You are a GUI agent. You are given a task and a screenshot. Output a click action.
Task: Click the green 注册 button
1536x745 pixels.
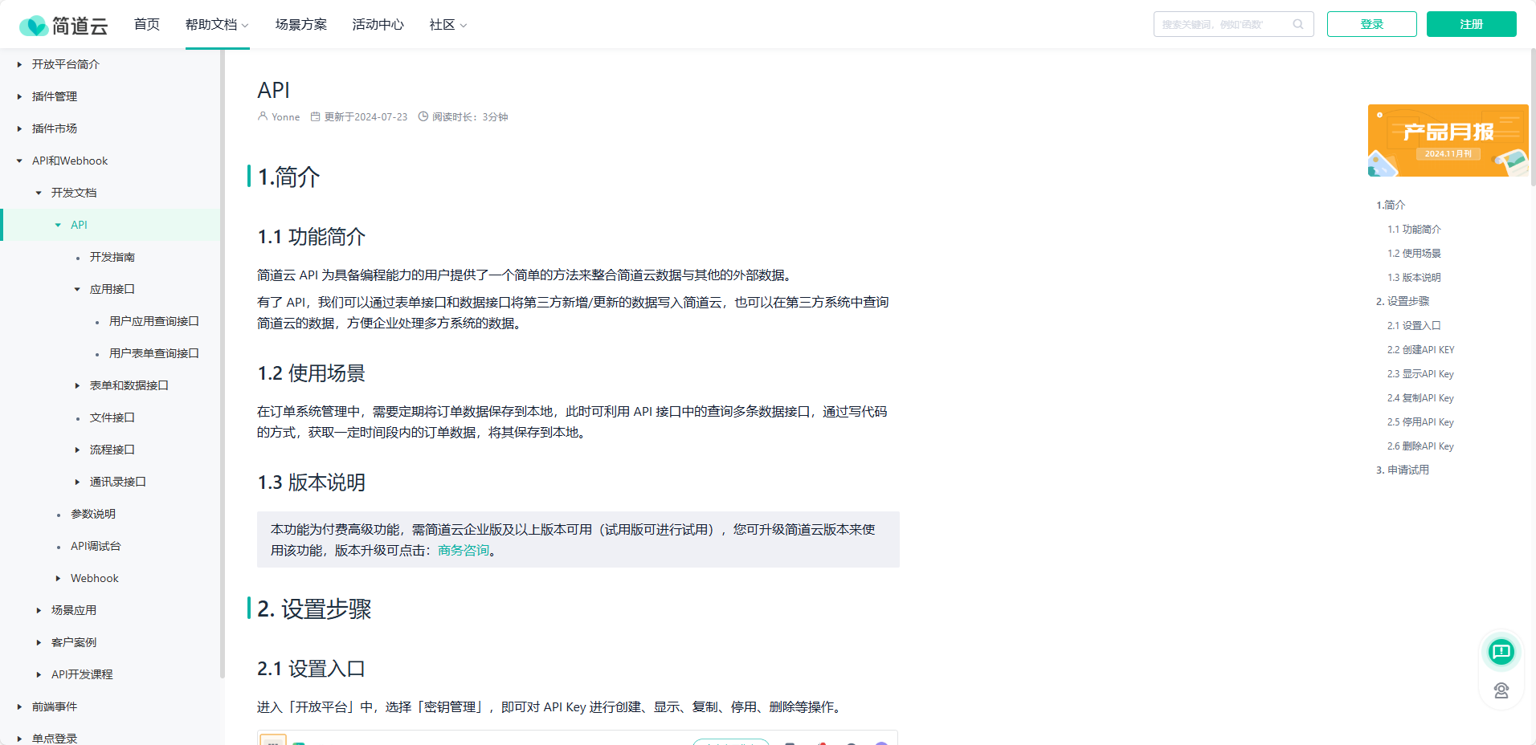pos(1471,24)
